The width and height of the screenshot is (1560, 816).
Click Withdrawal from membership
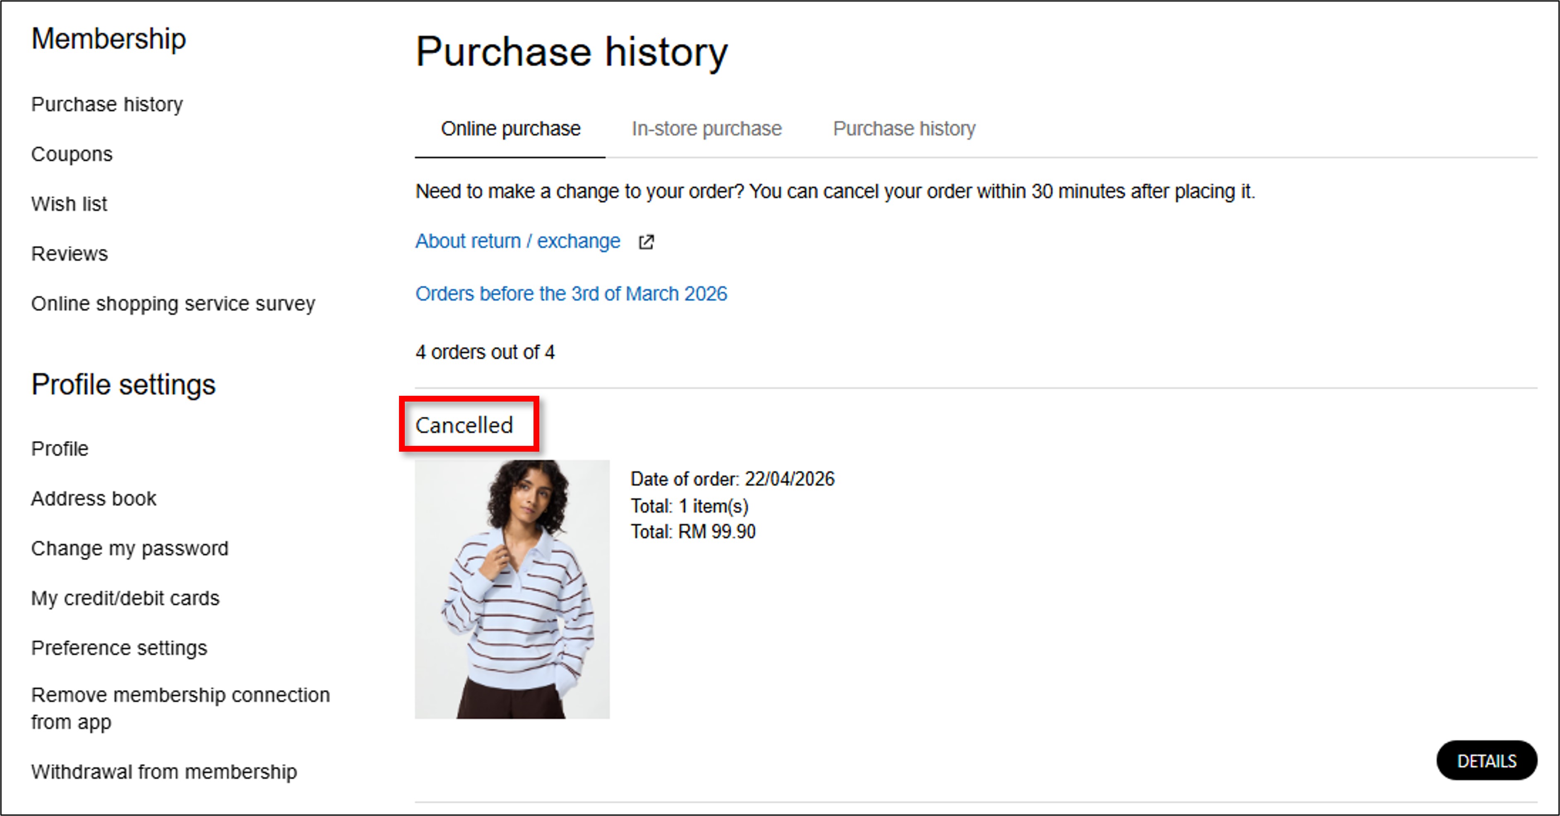pyautogui.click(x=163, y=772)
